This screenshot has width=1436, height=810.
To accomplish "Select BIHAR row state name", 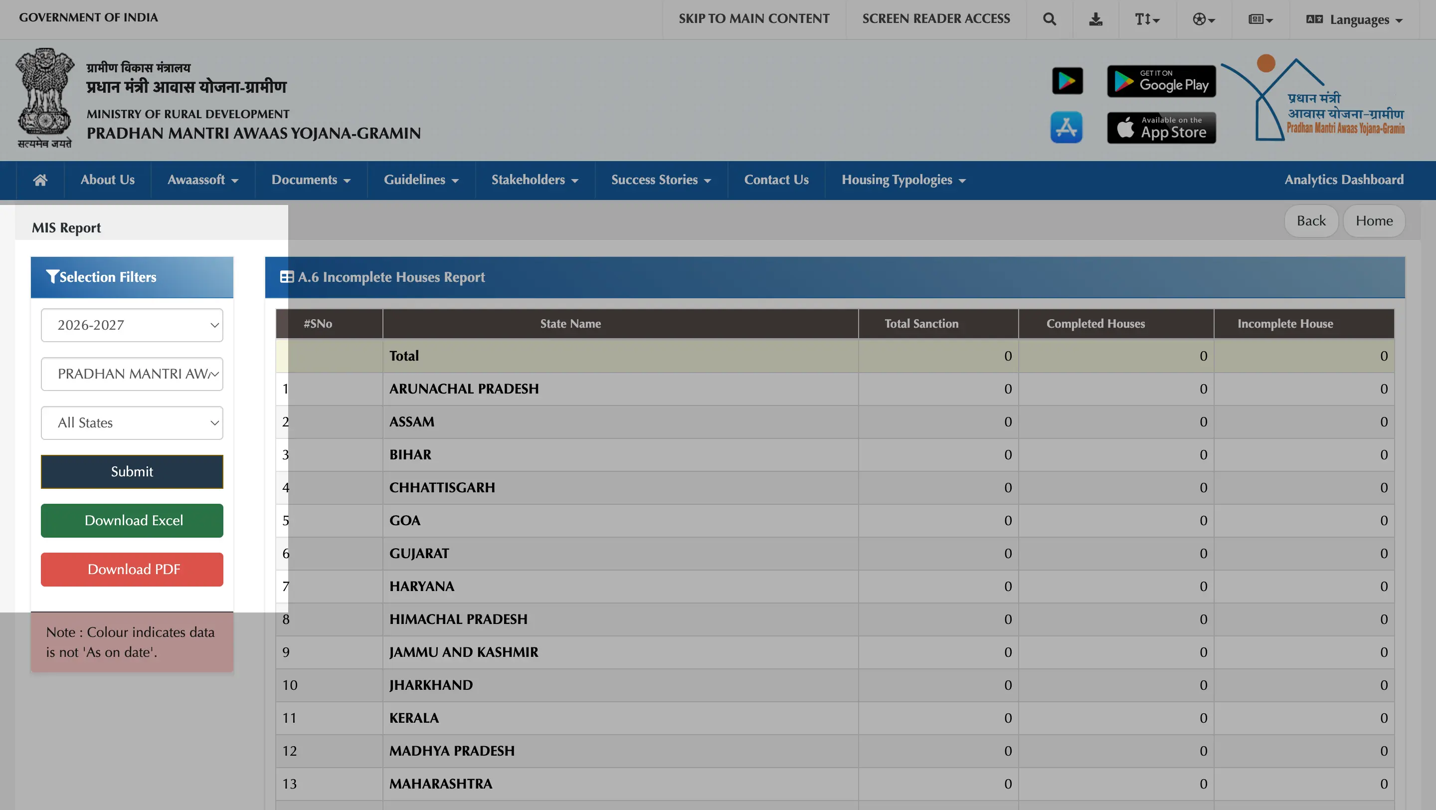I will [x=410, y=455].
